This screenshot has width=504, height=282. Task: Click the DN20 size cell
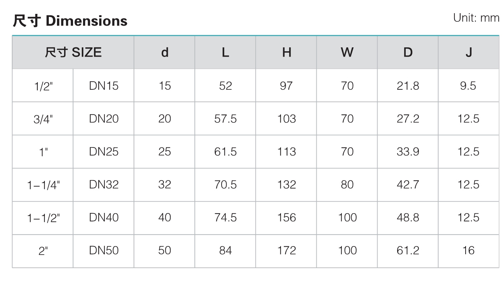click(104, 119)
